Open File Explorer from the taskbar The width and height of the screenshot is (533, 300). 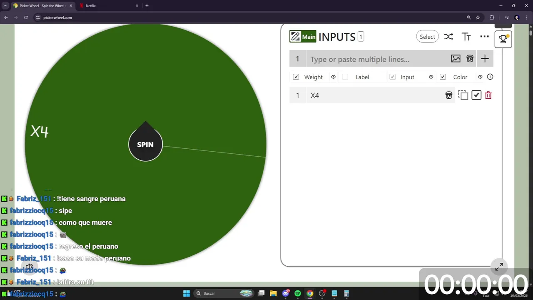pyautogui.click(x=273, y=293)
